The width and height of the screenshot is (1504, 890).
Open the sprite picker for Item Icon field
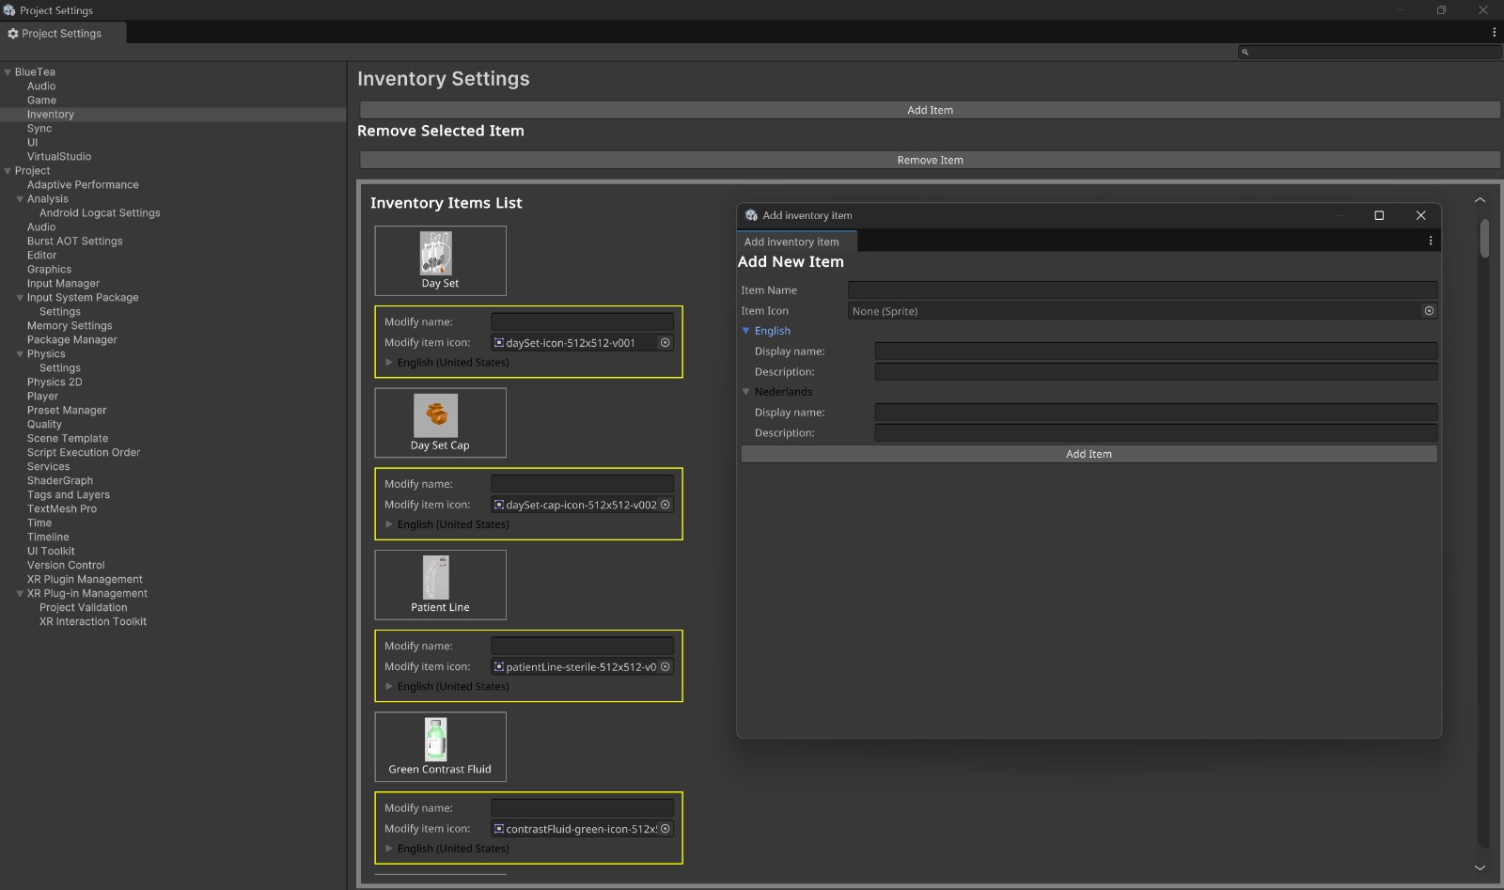coord(1428,310)
